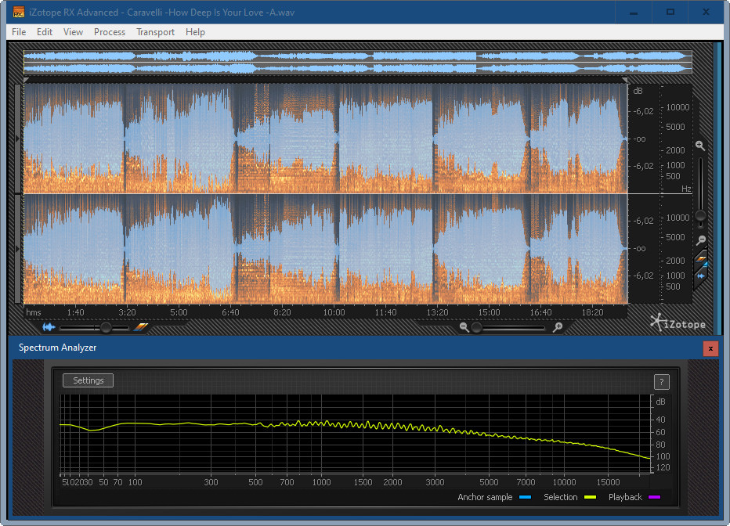Open the View menu
Image resolution: width=730 pixels, height=526 pixels.
(73, 32)
